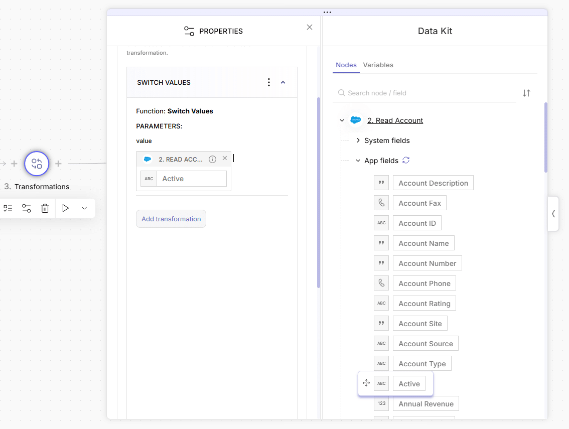Image resolution: width=569 pixels, height=429 pixels.
Task: Click the Transformations node circle icon
Action: click(x=37, y=164)
